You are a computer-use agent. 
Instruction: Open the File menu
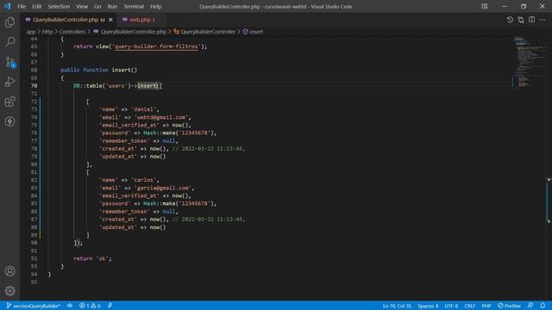coord(22,6)
